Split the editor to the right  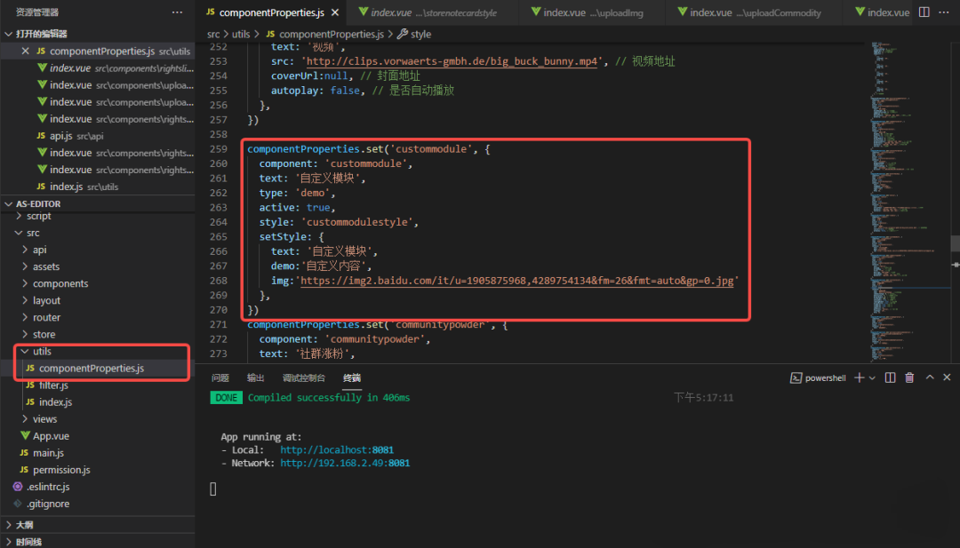(x=924, y=12)
